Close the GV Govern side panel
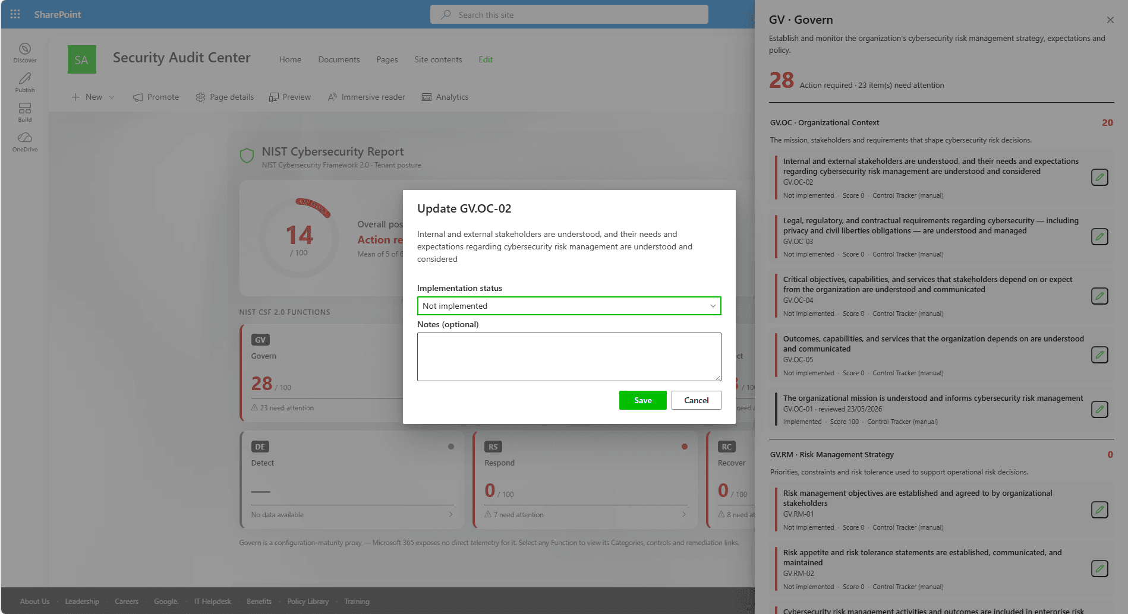 coord(1110,20)
